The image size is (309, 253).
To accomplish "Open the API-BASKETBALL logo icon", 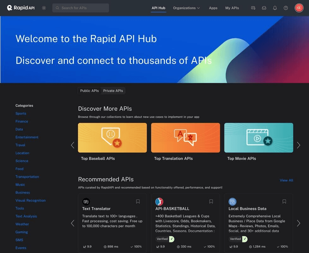I will (159, 201).
